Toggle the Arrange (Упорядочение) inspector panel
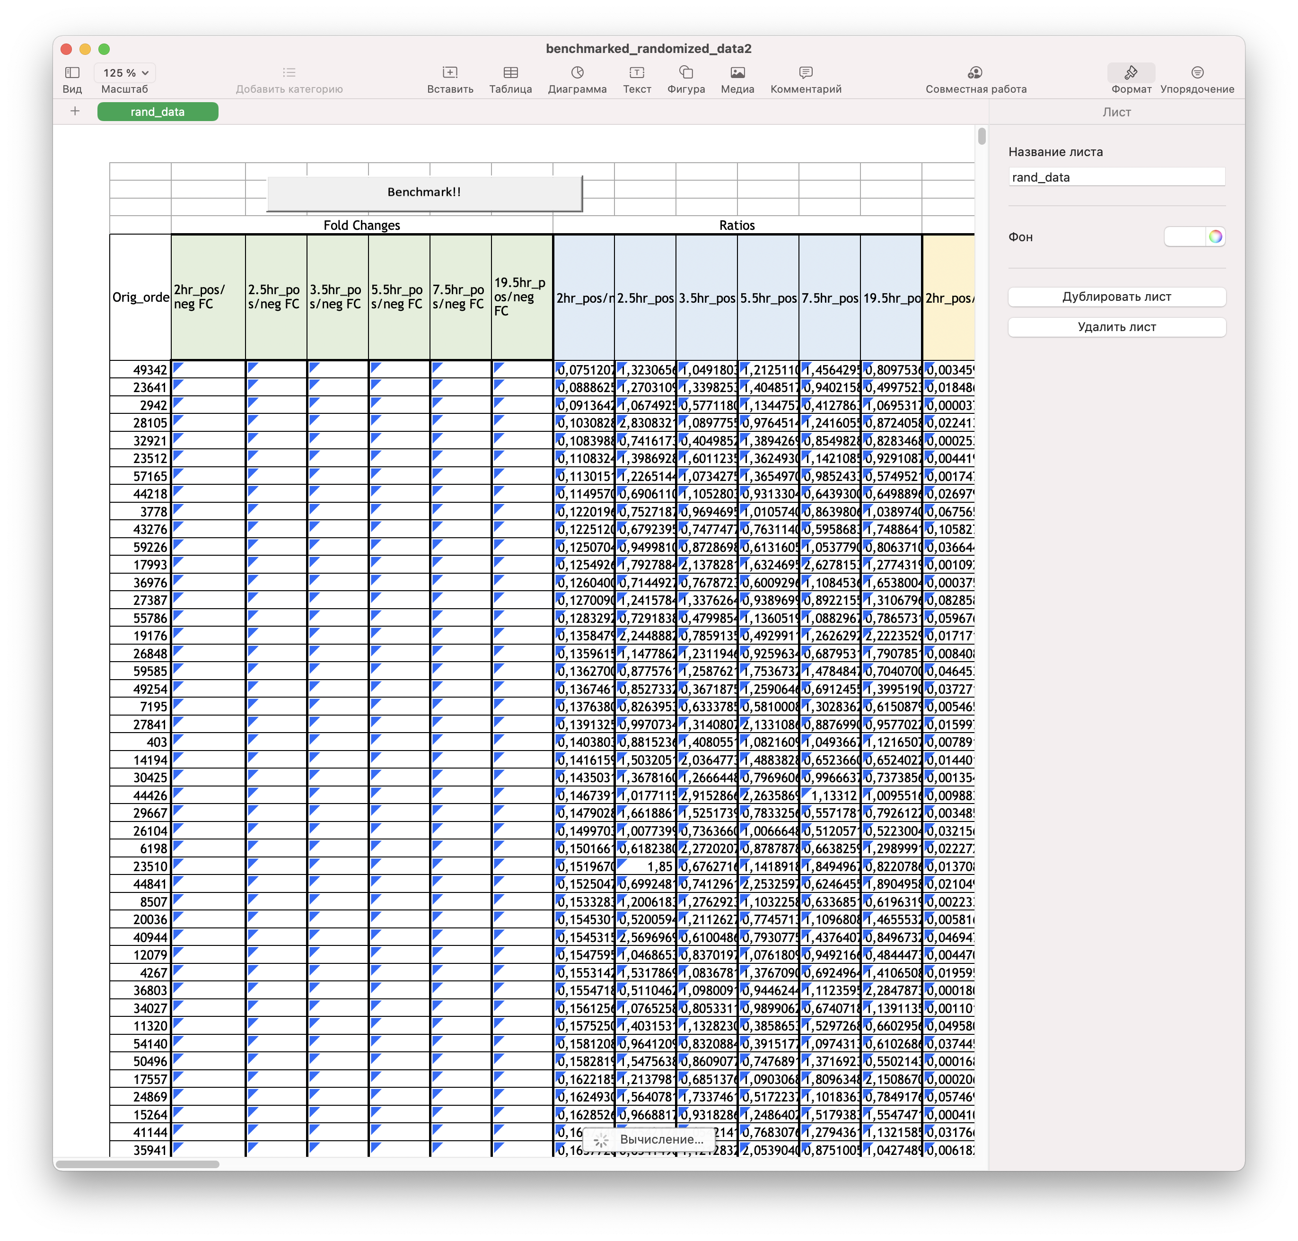The height and width of the screenshot is (1241, 1298). [x=1197, y=72]
